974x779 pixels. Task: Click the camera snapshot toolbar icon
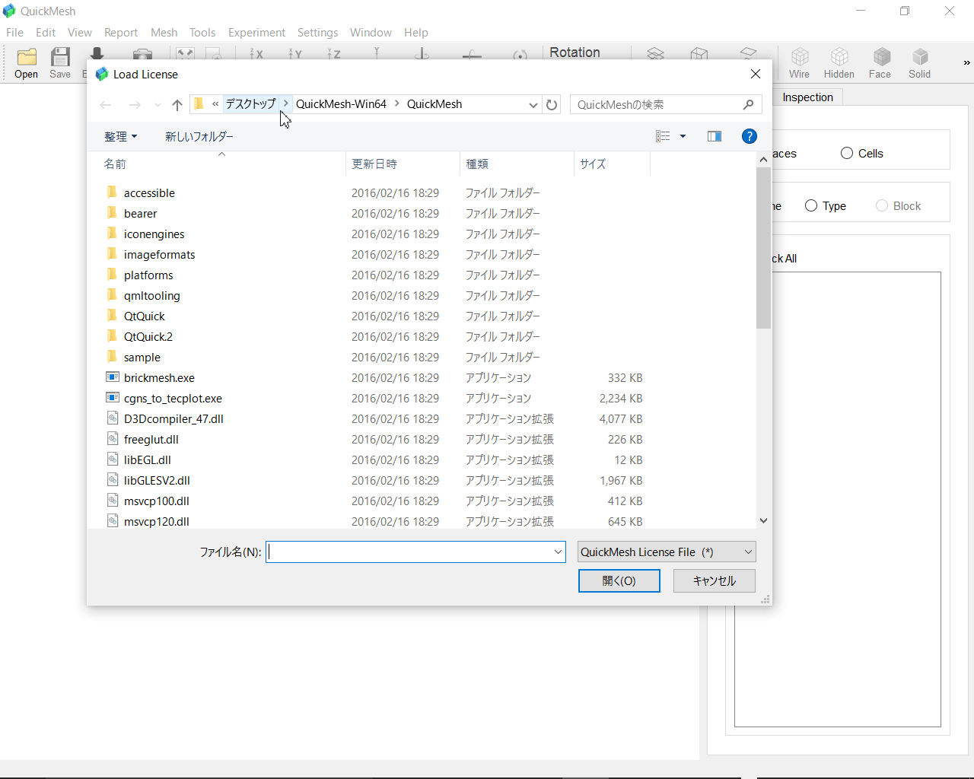pos(142,54)
